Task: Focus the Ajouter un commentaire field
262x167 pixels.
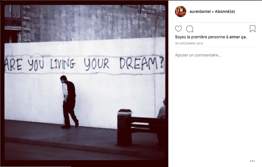Action: coord(215,55)
